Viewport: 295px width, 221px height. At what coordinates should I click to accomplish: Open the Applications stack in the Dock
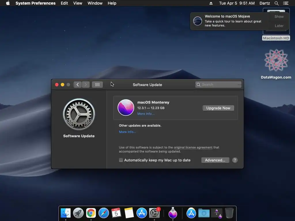[x=191, y=213]
